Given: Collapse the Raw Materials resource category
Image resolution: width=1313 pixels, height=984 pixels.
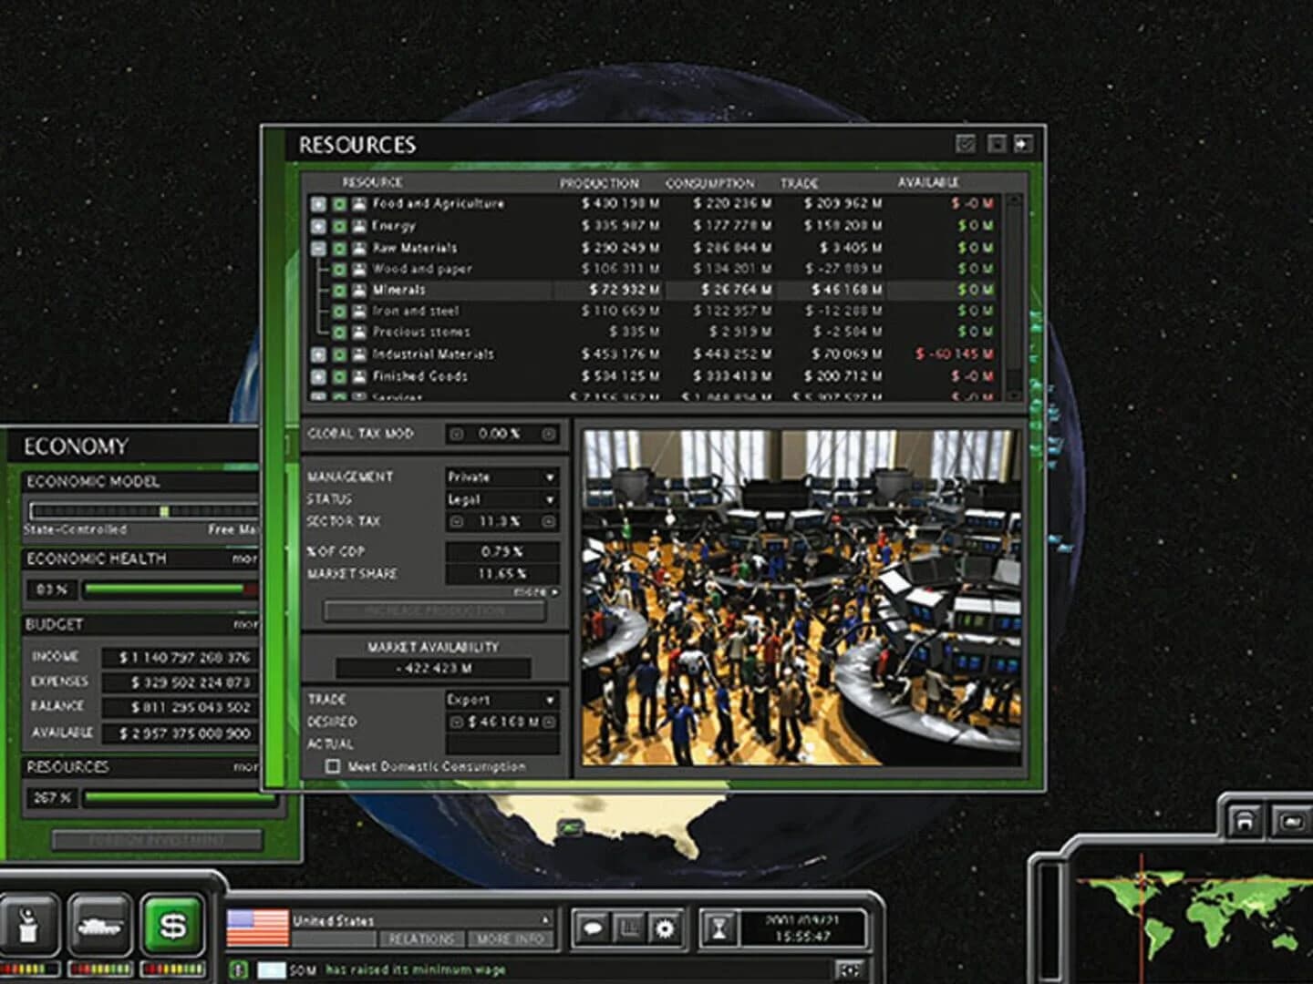Looking at the screenshot, I should tap(316, 248).
